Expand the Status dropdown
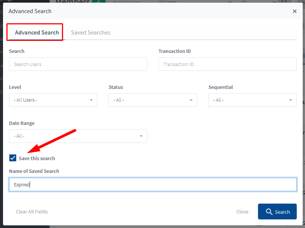The height and width of the screenshot is (228, 305). 152,100
